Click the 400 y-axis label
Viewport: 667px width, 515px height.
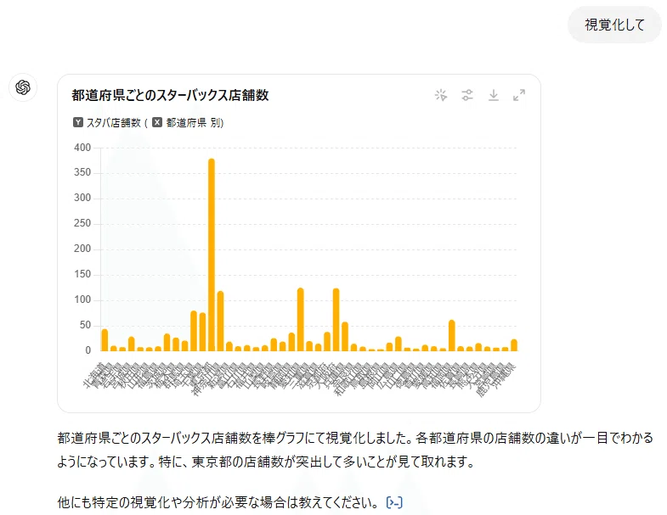coord(82,148)
